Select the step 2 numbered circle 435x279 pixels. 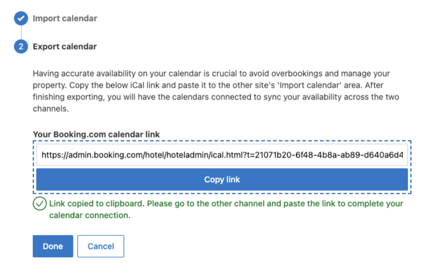21,46
